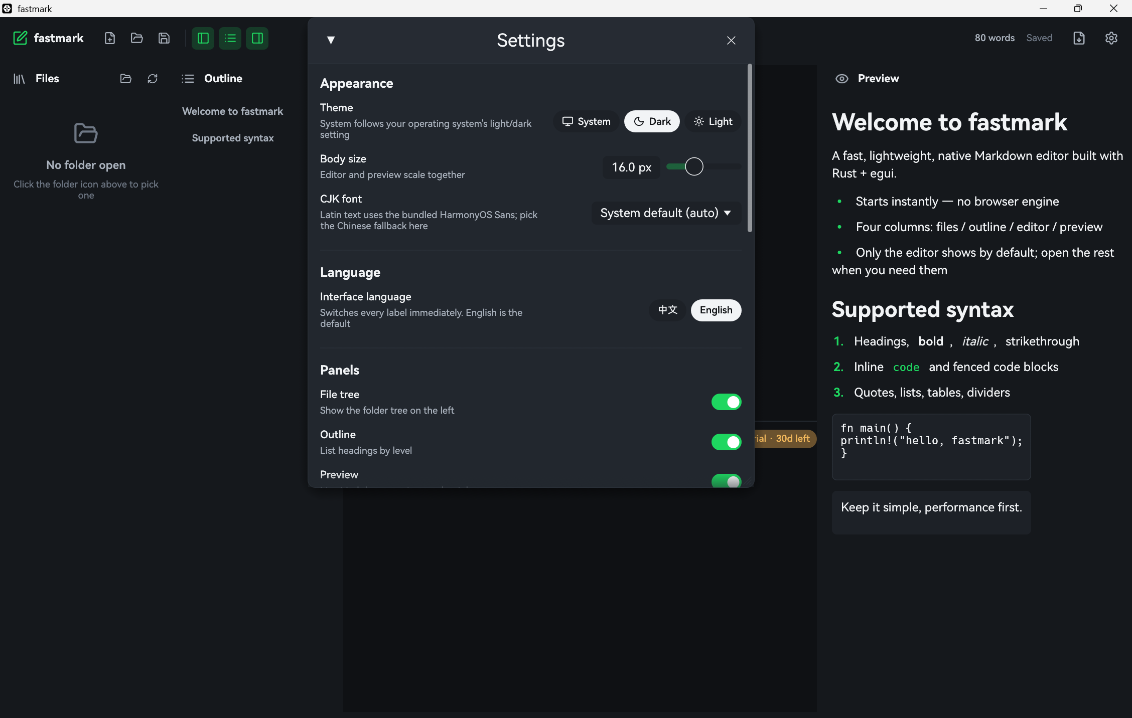Click the Body size slider handle
Screen dimensions: 1132x718
(694, 166)
